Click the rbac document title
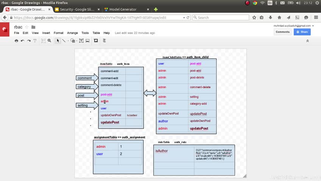 [18, 27]
